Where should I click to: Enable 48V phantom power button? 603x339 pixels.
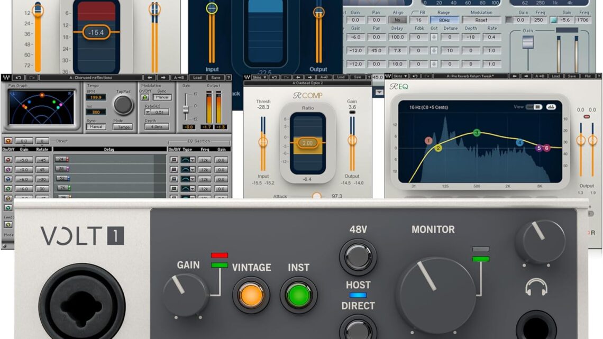point(358,256)
